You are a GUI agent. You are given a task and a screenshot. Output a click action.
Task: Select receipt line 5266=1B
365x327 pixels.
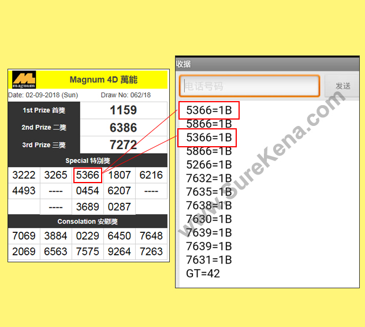[209, 165]
